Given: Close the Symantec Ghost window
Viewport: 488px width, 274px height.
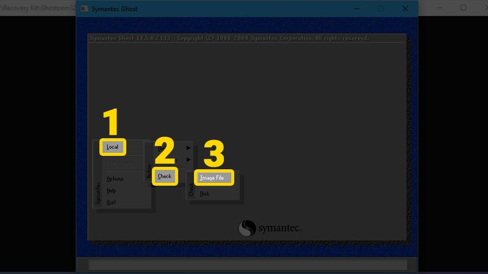Looking at the screenshot, I should (405, 9).
